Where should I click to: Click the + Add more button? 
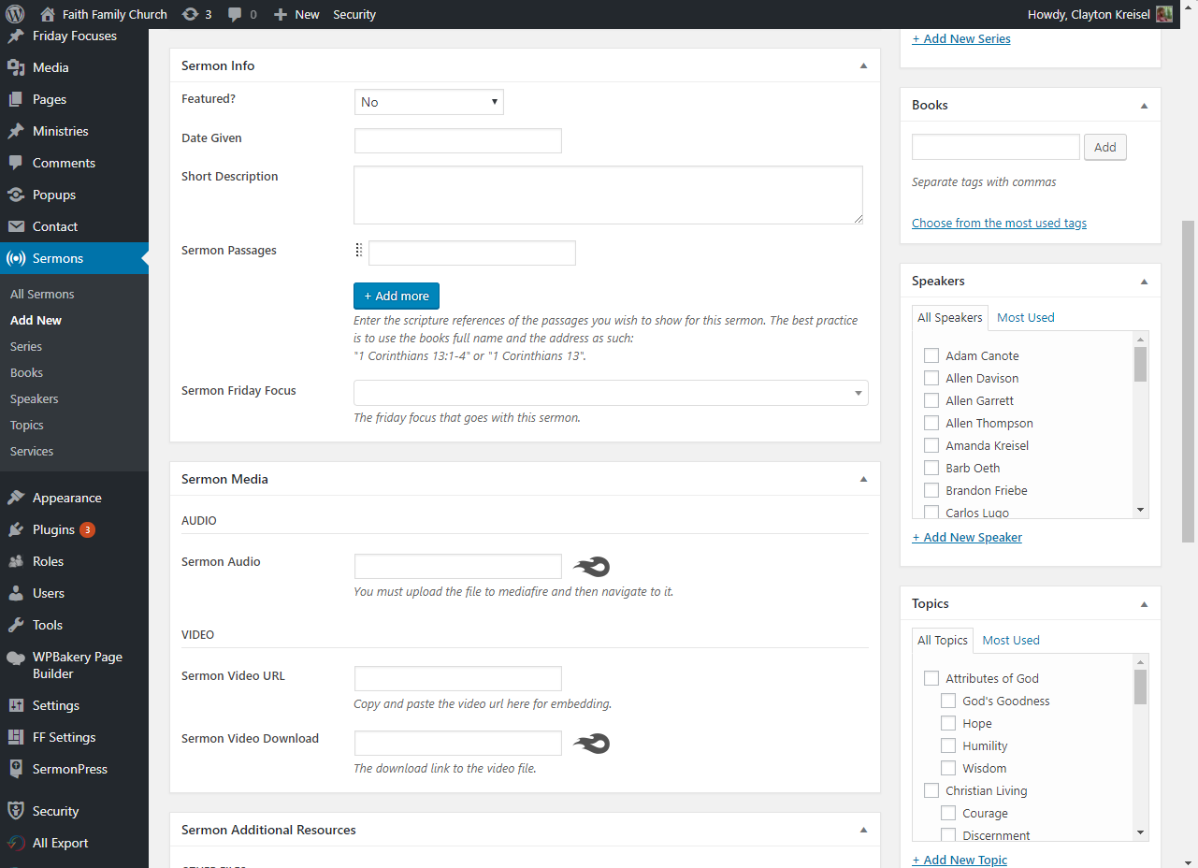pyautogui.click(x=397, y=296)
